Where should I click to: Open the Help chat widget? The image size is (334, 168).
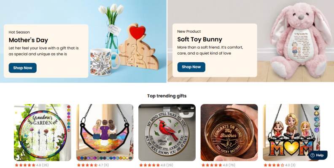point(318,155)
